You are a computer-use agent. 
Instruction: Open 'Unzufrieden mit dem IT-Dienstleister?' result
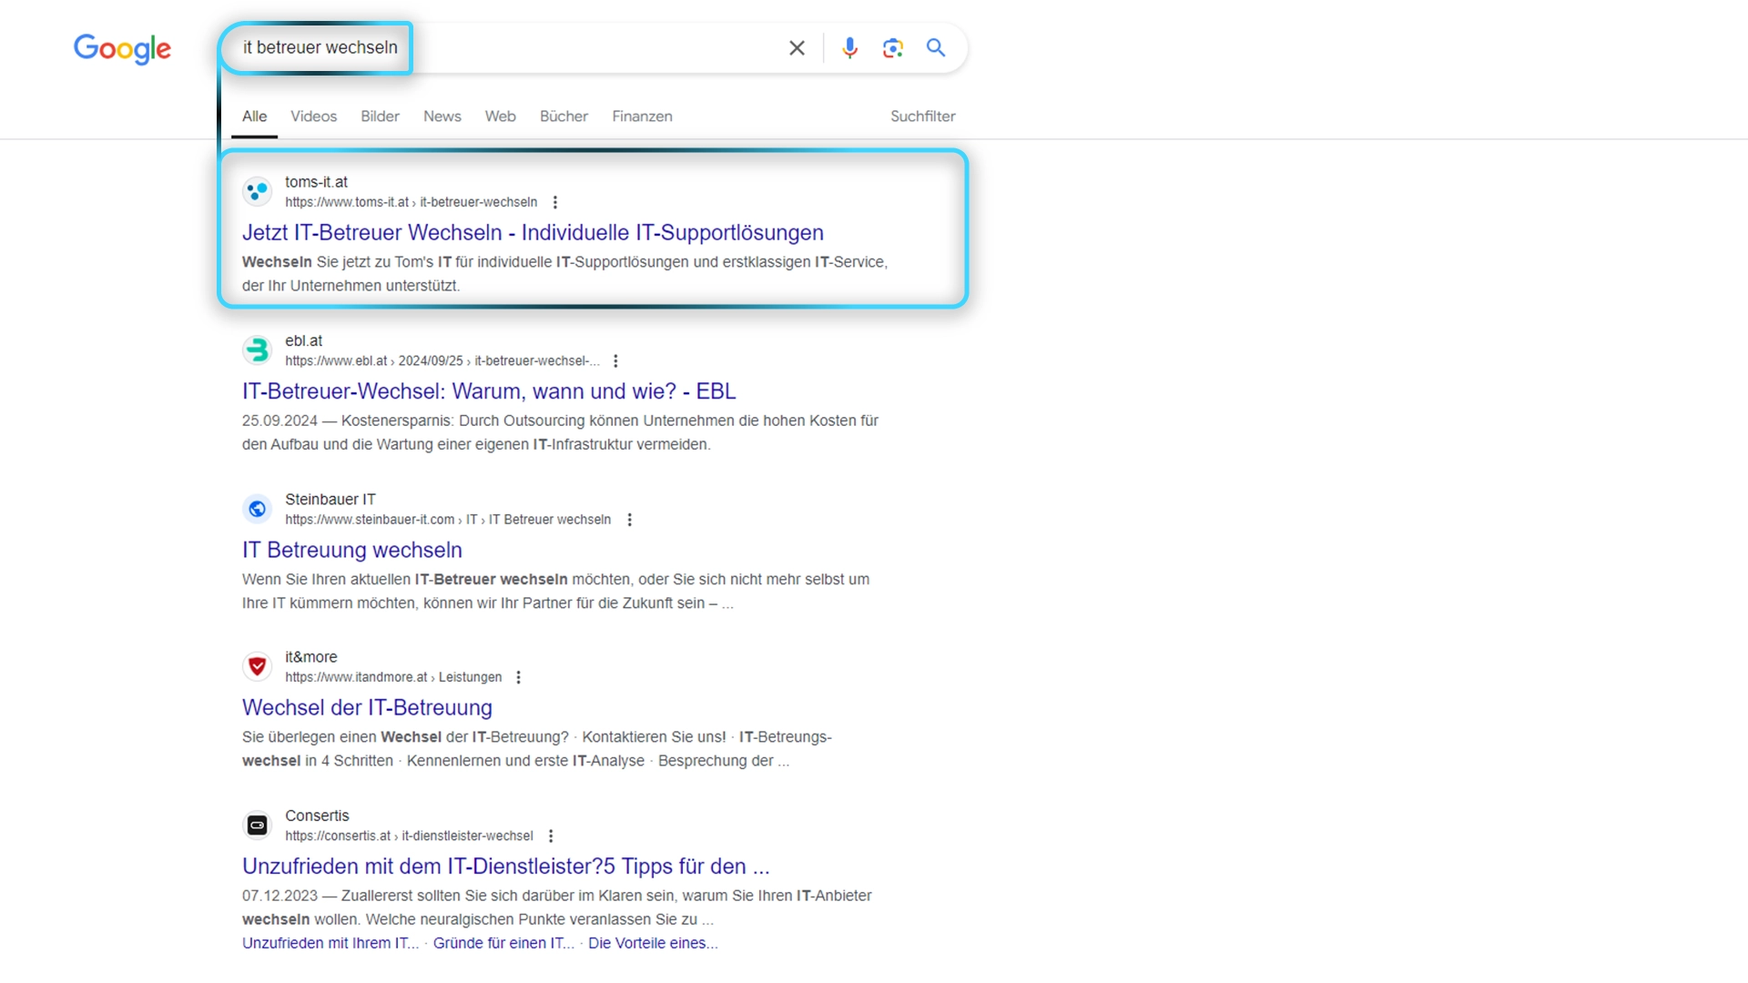(x=505, y=866)
